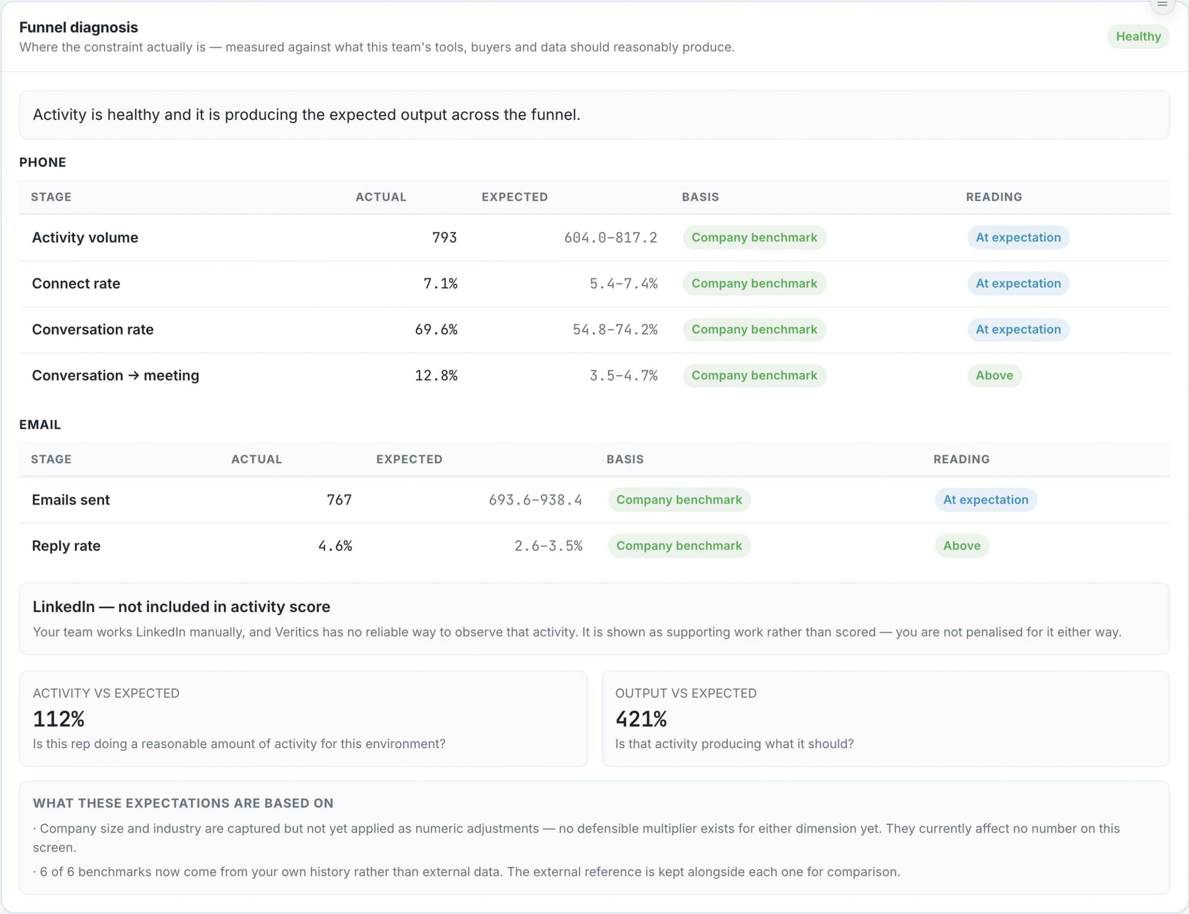
Task: Click Company benchmark badge for Emails sent
Action: point(679,500)
